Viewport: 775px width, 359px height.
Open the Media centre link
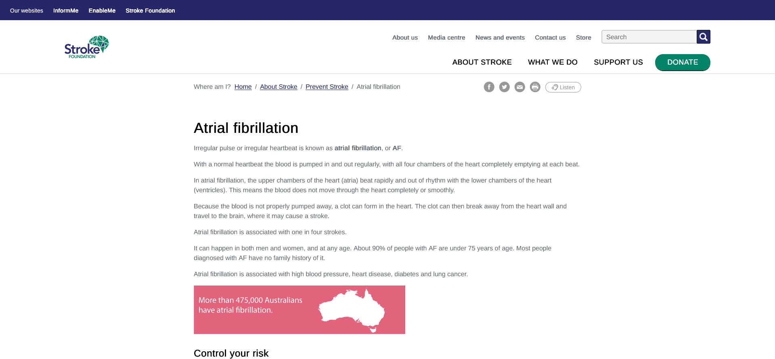[446, 38]
